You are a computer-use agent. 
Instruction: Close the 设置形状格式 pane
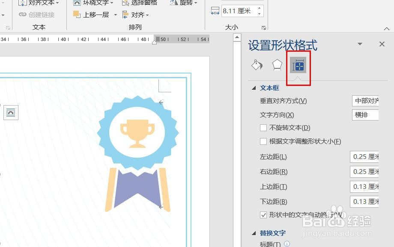click(381, 44)
